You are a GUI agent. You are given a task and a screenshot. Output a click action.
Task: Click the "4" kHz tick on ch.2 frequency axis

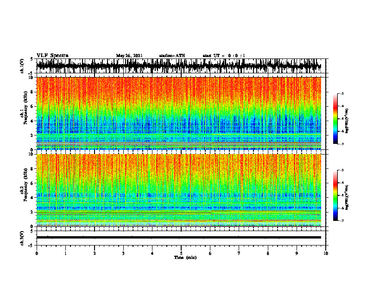click(32, 198)
